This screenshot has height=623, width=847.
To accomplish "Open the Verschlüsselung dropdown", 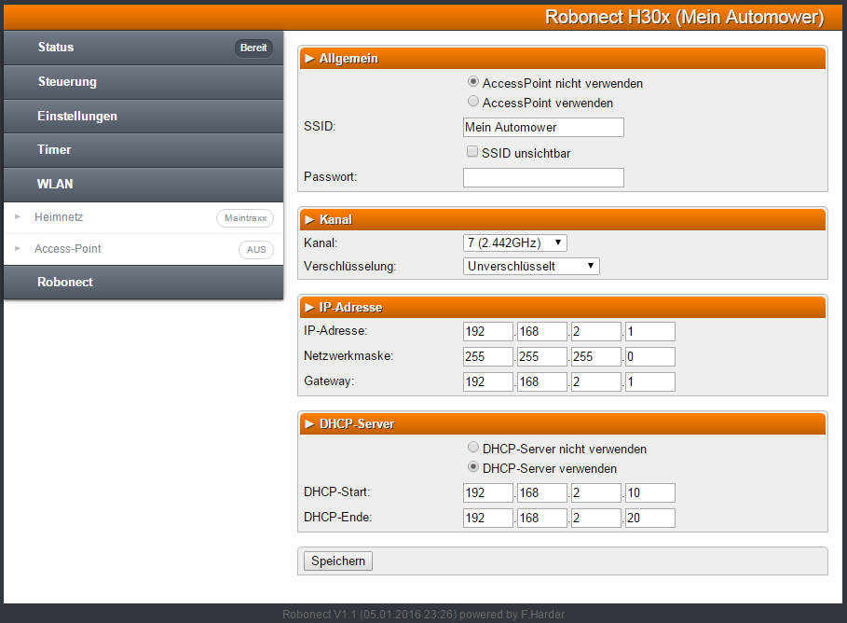I will point(531,266).
